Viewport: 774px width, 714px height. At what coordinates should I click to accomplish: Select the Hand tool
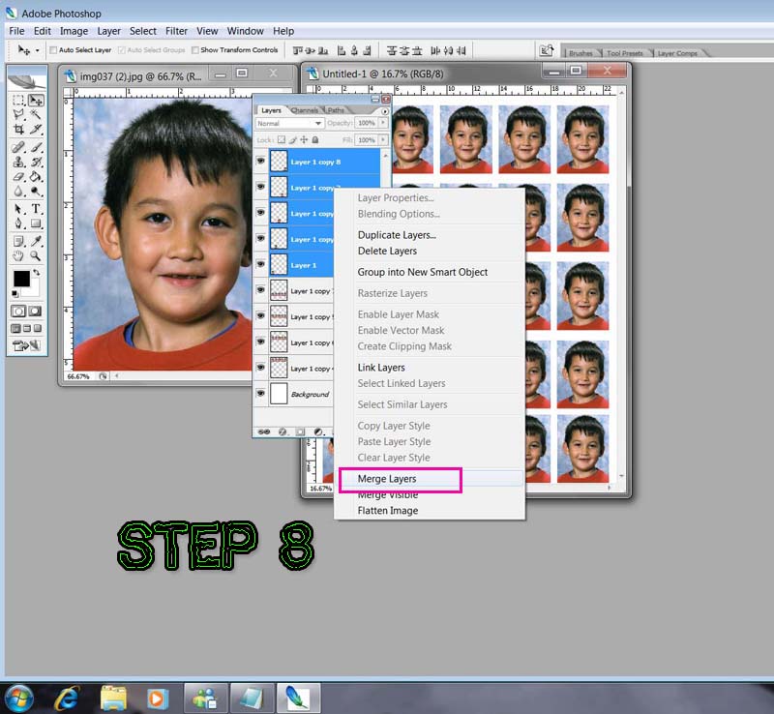click(18, 256)
